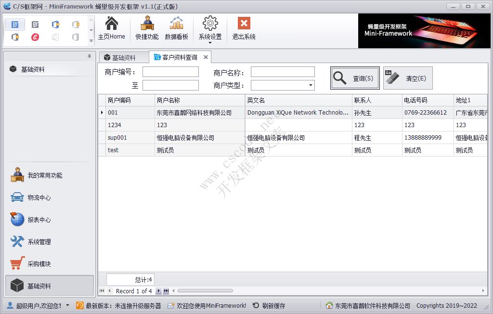Run the search with 查询(S) button
This screenshot has height=314, width=493.
(354, 78)
